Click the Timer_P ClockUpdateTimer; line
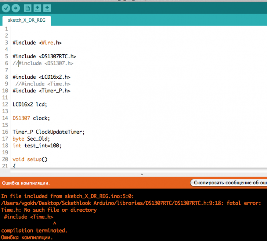 (x=49, y=132)
